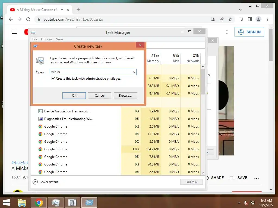Click OK in Create new task
Screen dimensions: 278x208
click(74, 96)
